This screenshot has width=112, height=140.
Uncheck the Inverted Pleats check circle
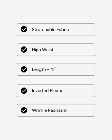point(24,91)
